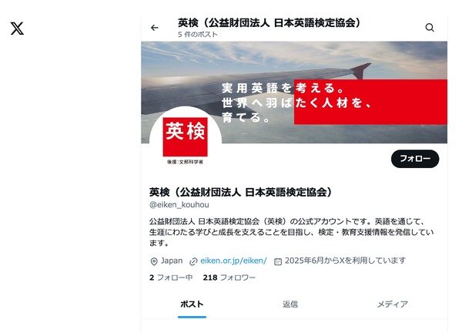This screenshot has width=462, height=333.
Task: Go back using the left arrow
Action: 155,28
